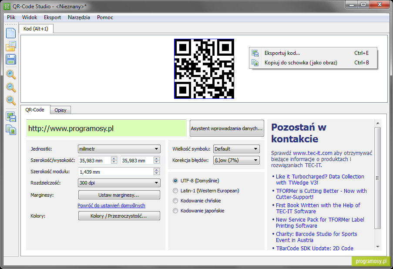Open www.tec-it.com link
The image size is (393, 269).
[x=312, y=153]
